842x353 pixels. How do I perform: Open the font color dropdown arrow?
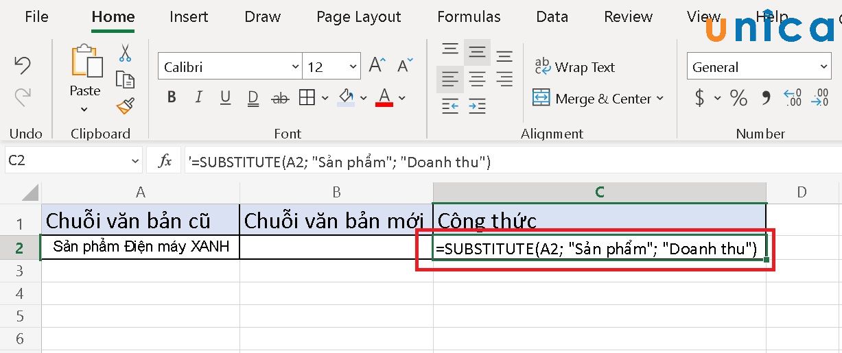point(402,98)
